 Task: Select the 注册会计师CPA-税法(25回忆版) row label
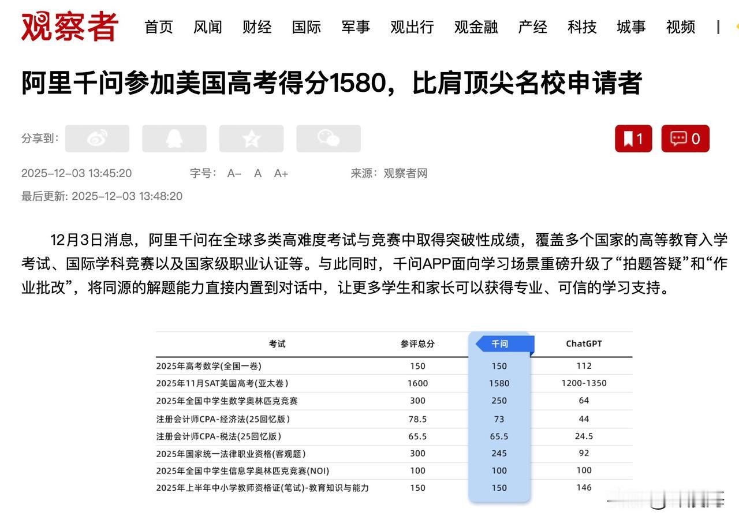pos(219,436)
